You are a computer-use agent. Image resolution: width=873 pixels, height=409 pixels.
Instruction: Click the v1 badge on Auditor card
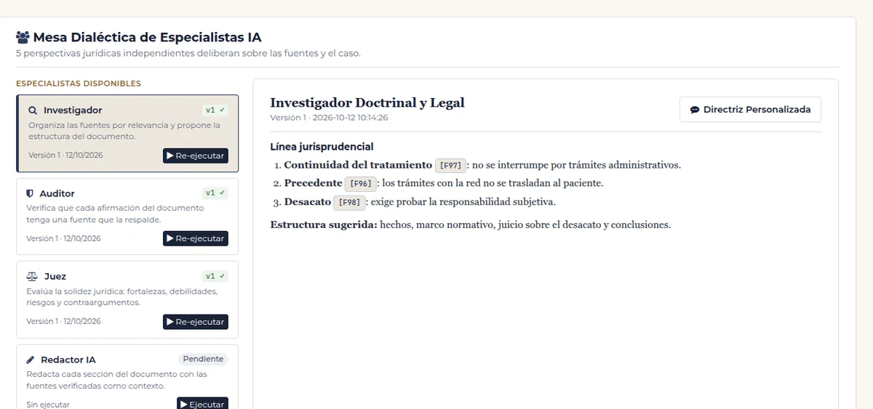(x=215, y=193)
